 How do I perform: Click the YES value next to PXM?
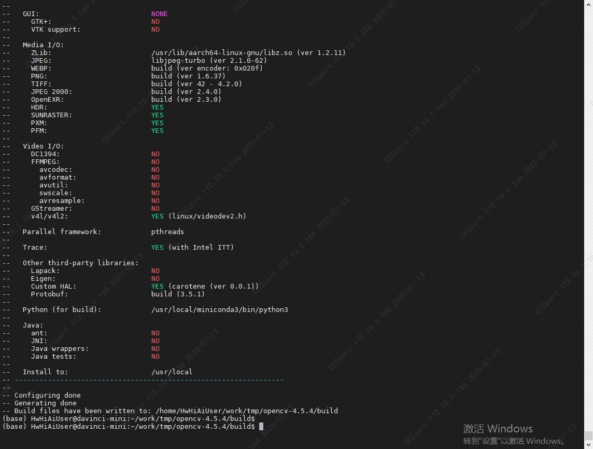tap(158, 123)
